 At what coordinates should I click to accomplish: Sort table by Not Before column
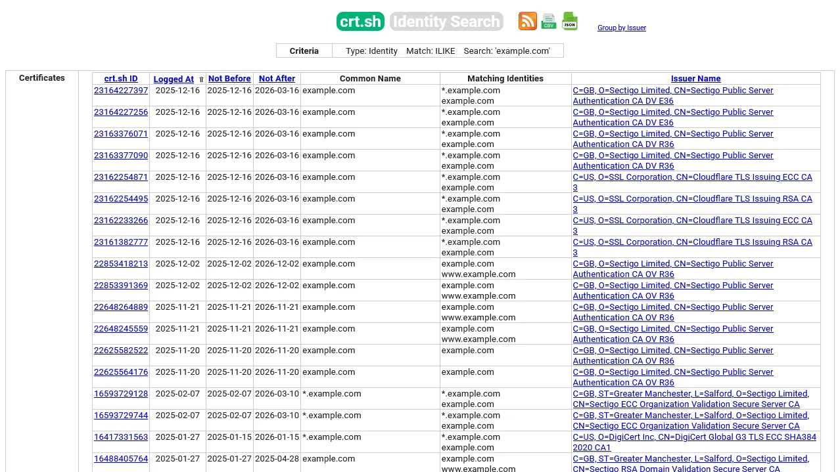click(x=229, y=79)
